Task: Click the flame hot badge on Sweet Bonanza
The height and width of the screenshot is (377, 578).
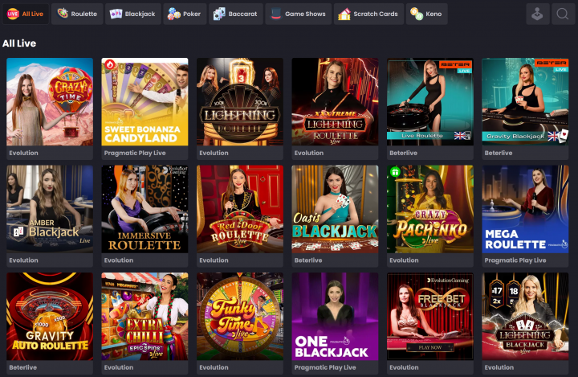Action: tap(110, 65)
